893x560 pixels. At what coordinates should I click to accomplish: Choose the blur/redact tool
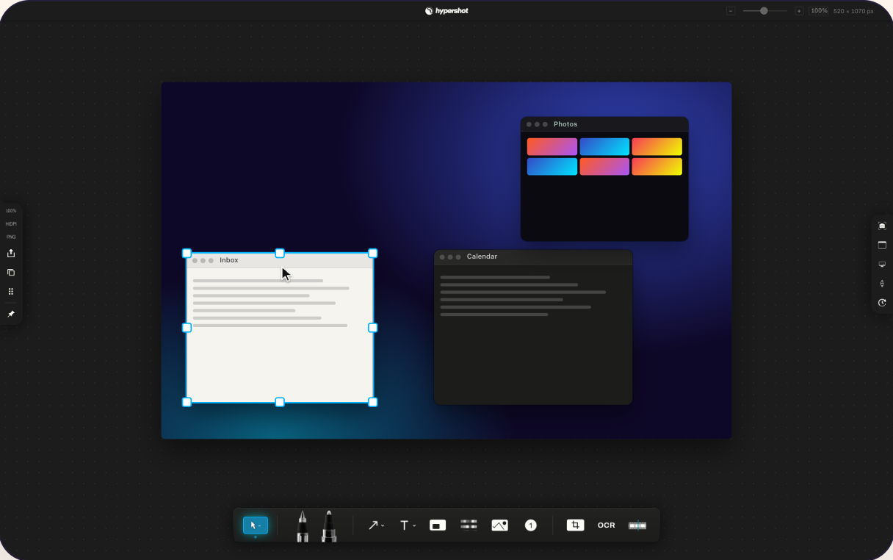click(469, 525)
